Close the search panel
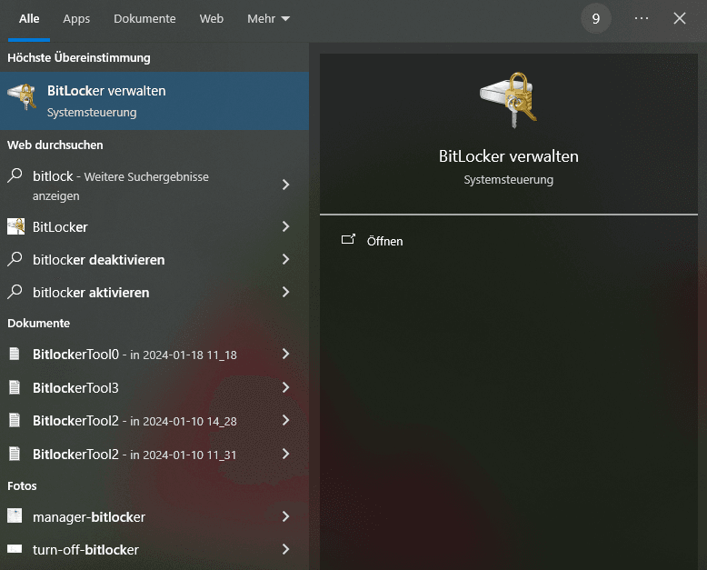This screenshot has height=570, width=707. (680, 18)
